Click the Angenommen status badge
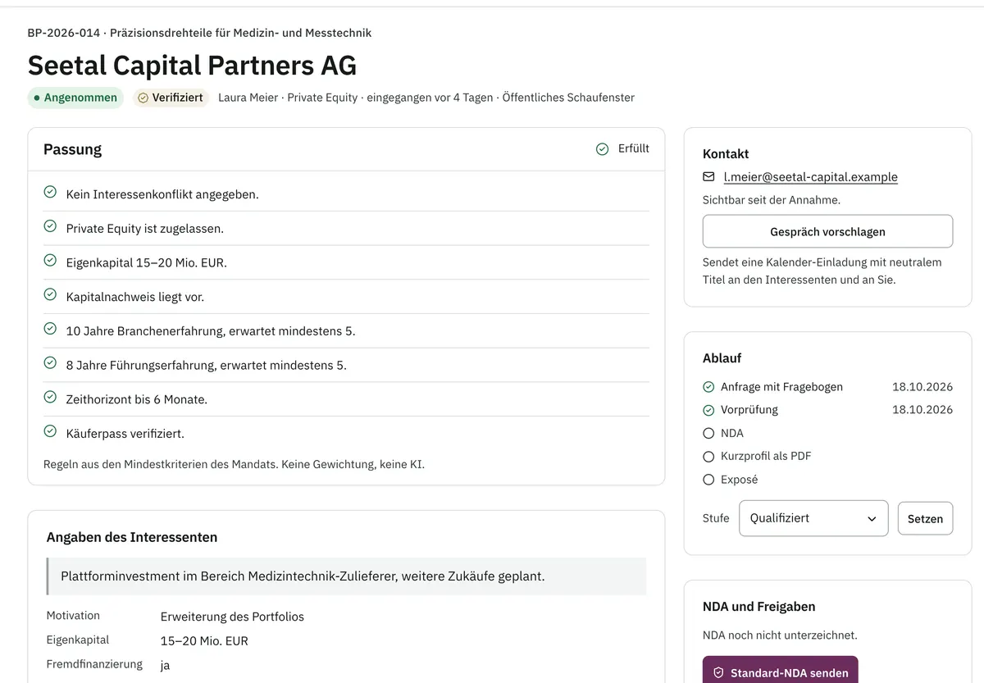 pyautogui.click(x=75, y=98)
